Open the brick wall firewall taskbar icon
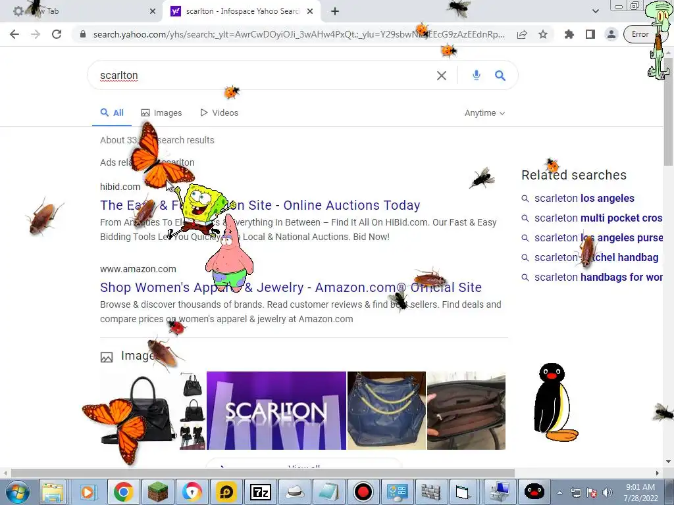Screen dimensions: 674x505 (431, 492)
